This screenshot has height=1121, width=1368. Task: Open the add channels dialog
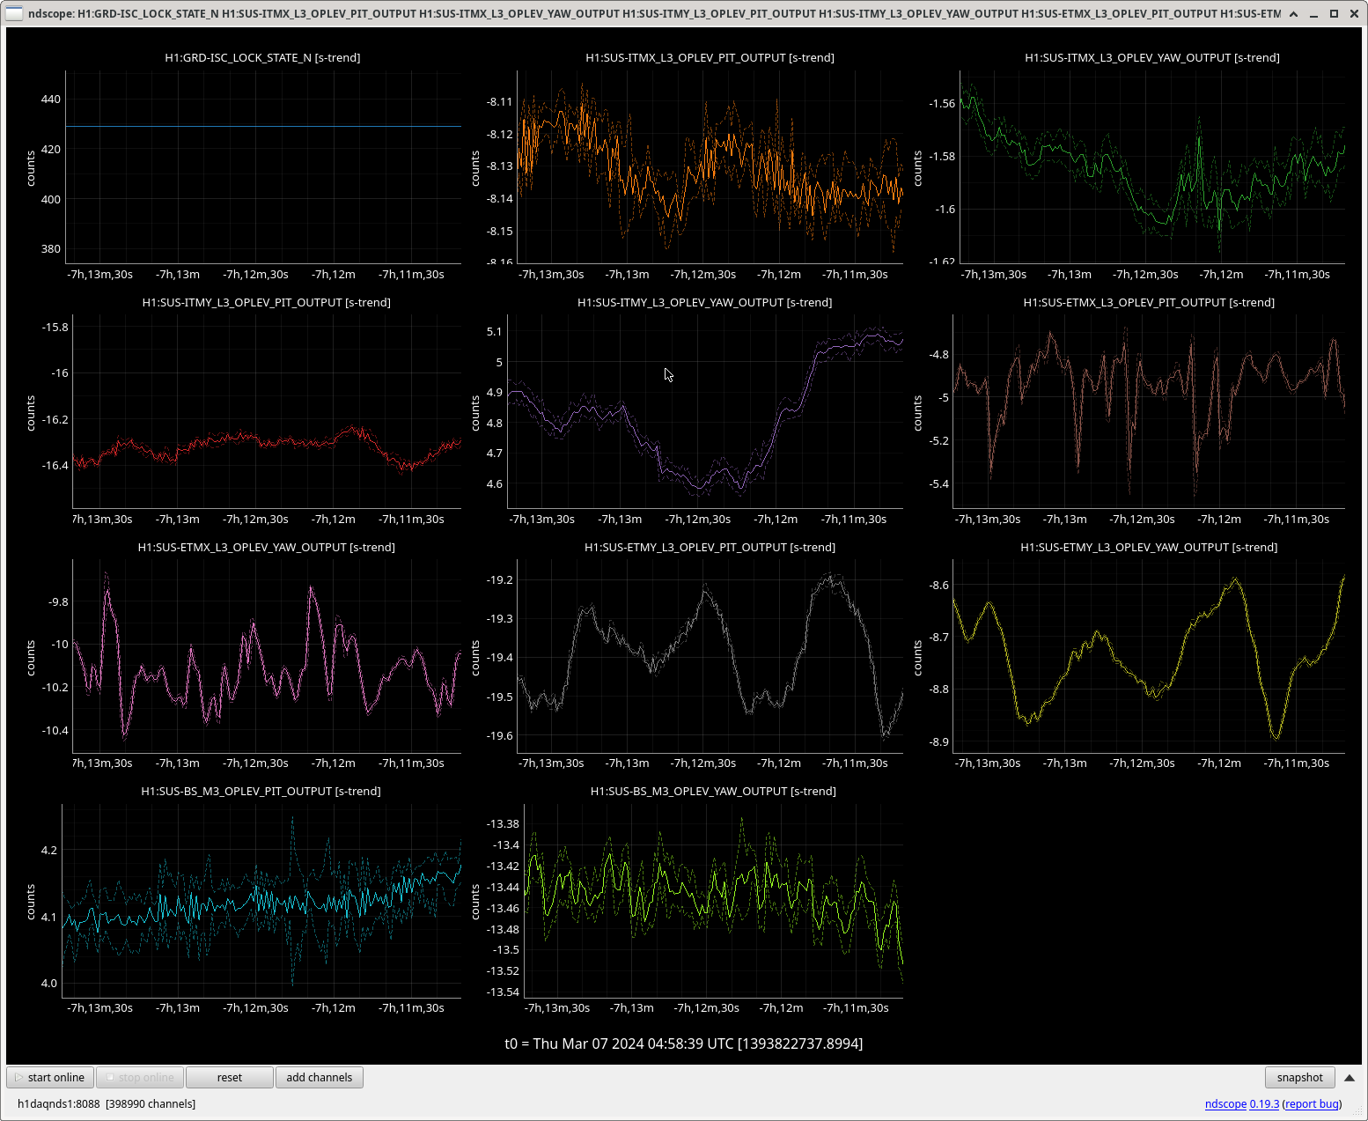click(319, 1077)
